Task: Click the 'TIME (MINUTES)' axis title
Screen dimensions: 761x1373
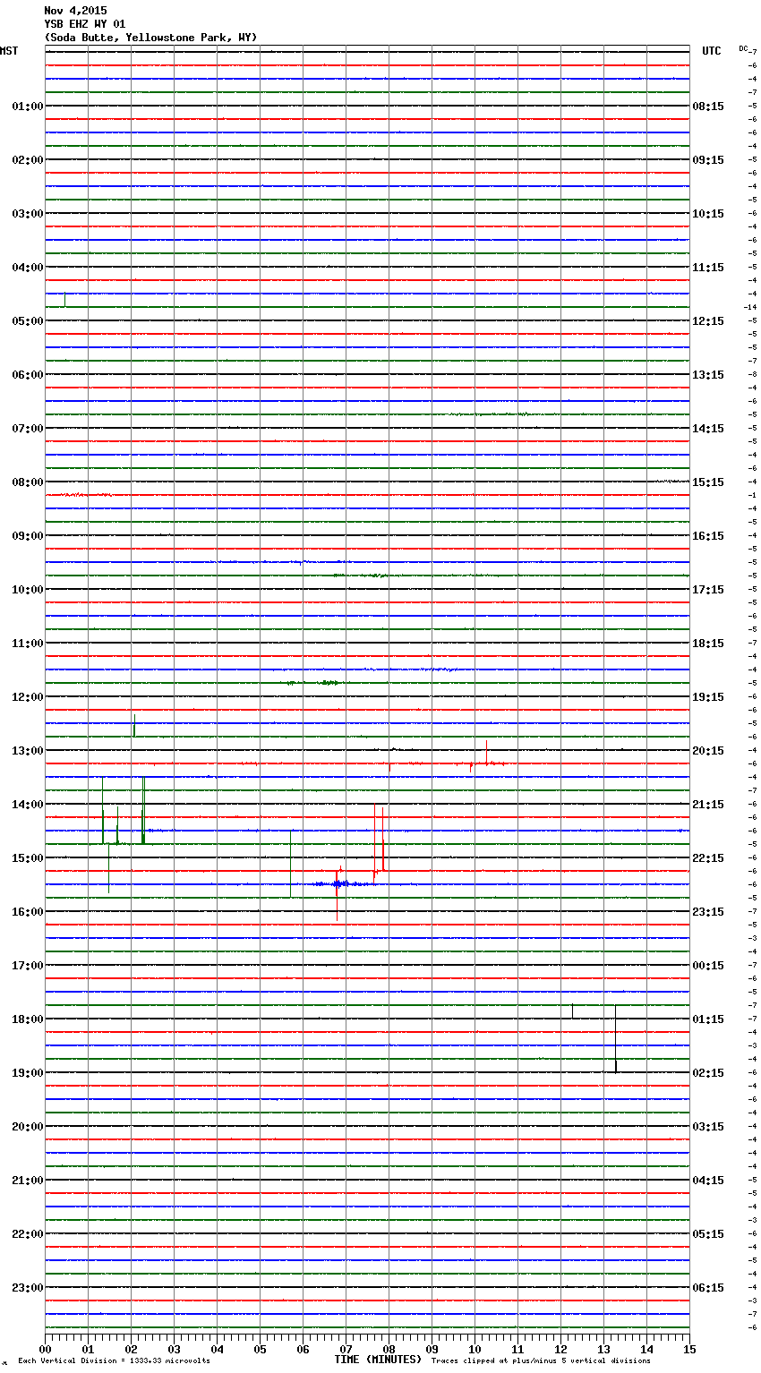Action: point(378,1360)
